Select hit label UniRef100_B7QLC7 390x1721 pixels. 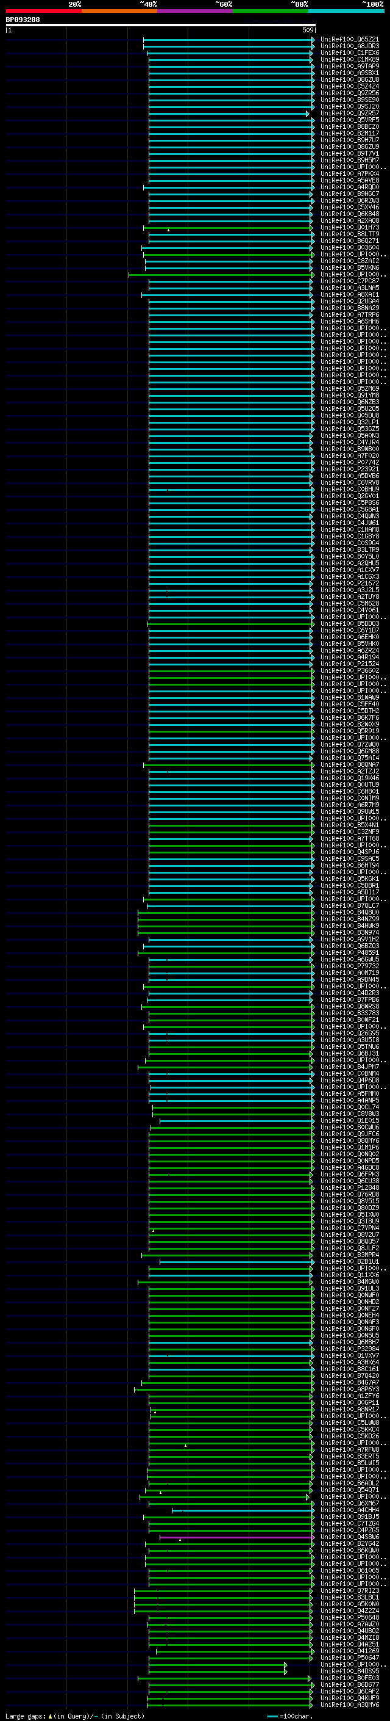tap(350, 906)
